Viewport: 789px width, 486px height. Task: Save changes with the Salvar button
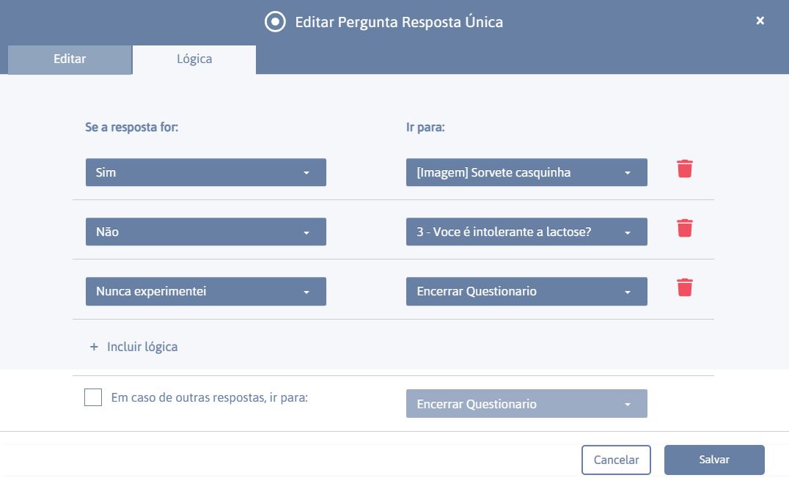[714, 460]
